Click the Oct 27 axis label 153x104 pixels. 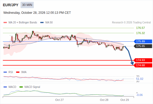point(59,100)
